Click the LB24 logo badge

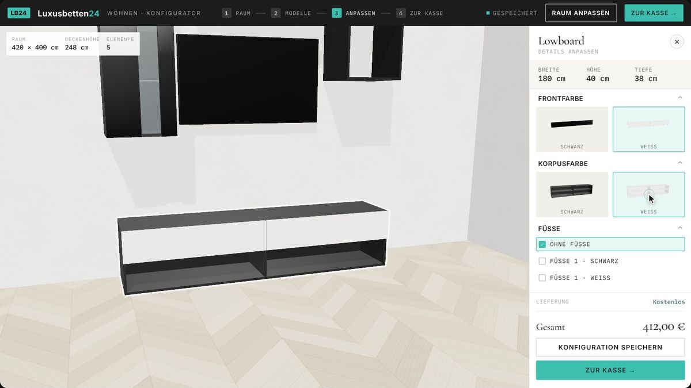pyautogui.click(x=19, y=13)
